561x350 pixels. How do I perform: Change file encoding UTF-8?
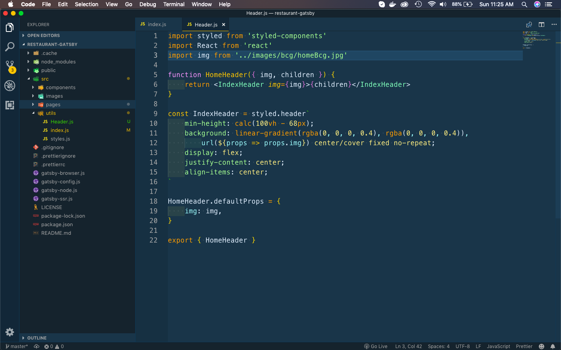pyautogui.click(x=462, y=346)
